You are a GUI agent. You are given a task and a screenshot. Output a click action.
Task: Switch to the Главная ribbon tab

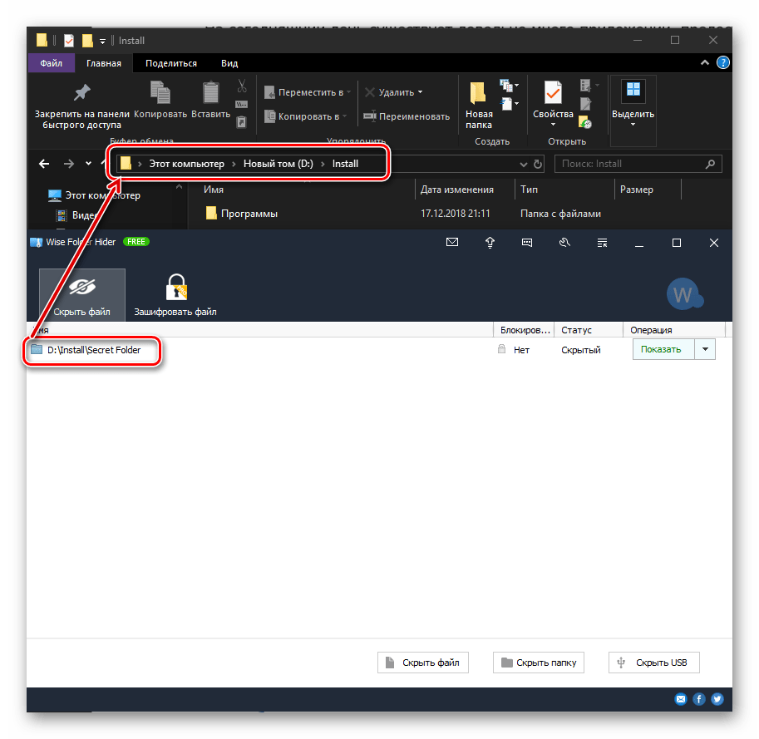[104, 63]
